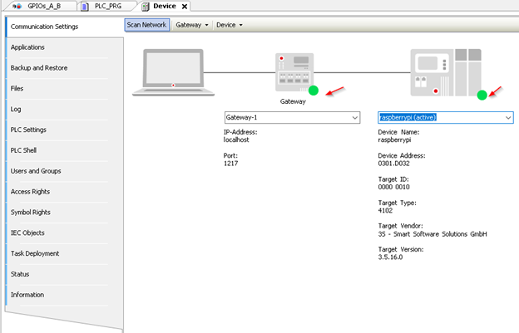This screenshot has height=333, width=519.
Task: Click the Gateway green status indicator
Action: 313,91
